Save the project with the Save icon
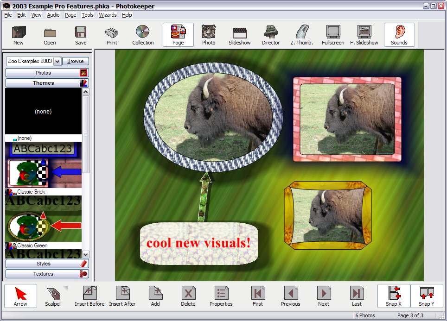The width and height of the screenshot is (447, 321). tap(81, 35)
